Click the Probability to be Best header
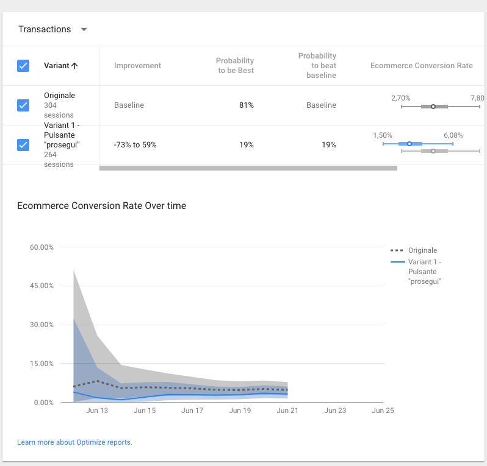Viewport: 487px width, 466px height. coord(235,65)
